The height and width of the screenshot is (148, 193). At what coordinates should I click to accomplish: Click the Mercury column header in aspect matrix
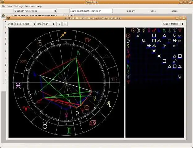[x=144, y=31]
